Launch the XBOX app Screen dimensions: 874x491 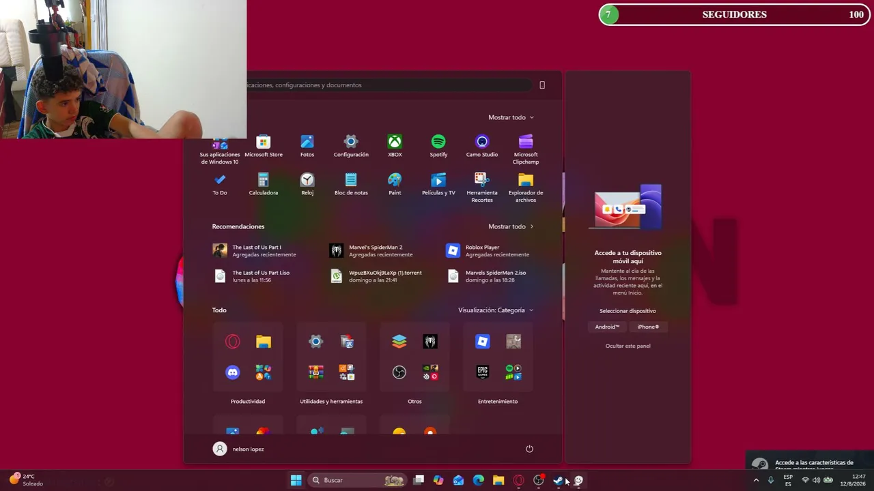click(x=395, y=147)
